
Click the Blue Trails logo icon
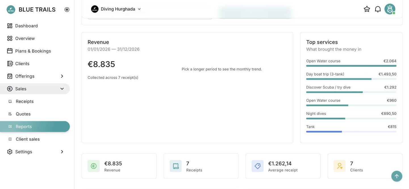11,10
